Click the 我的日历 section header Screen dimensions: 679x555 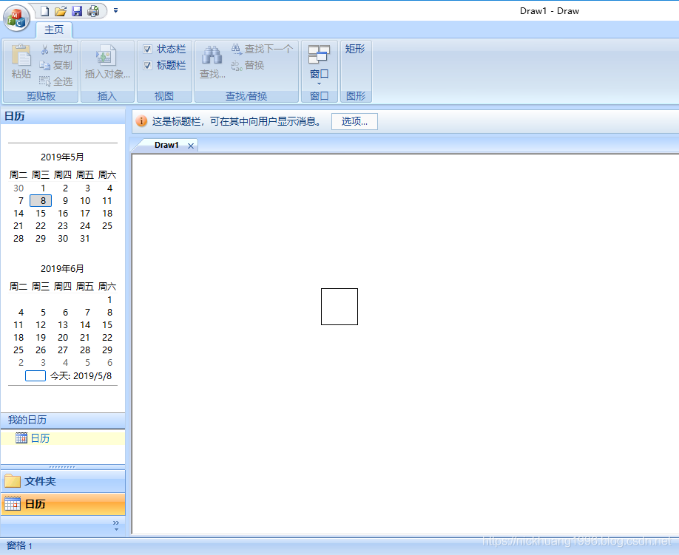pos(63,420)
